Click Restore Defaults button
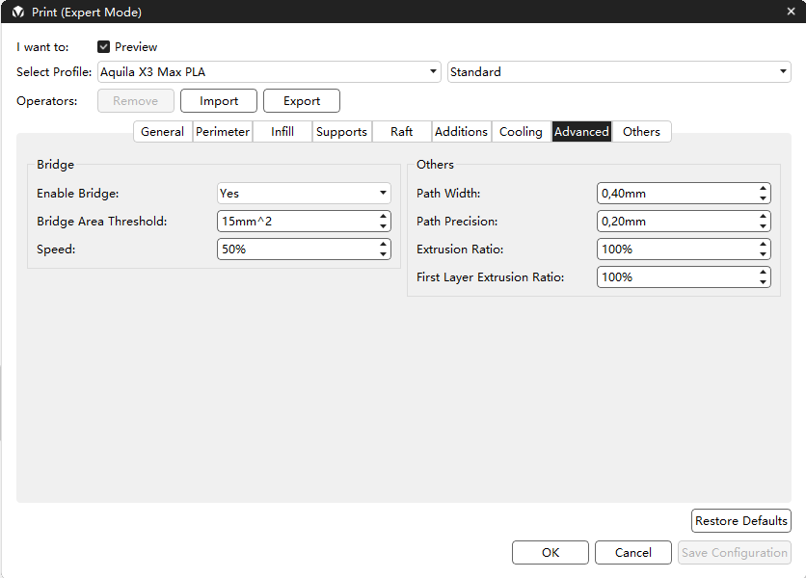Viewport: 806px width, 578px height. pyautogui.click(x=741, y=520)
